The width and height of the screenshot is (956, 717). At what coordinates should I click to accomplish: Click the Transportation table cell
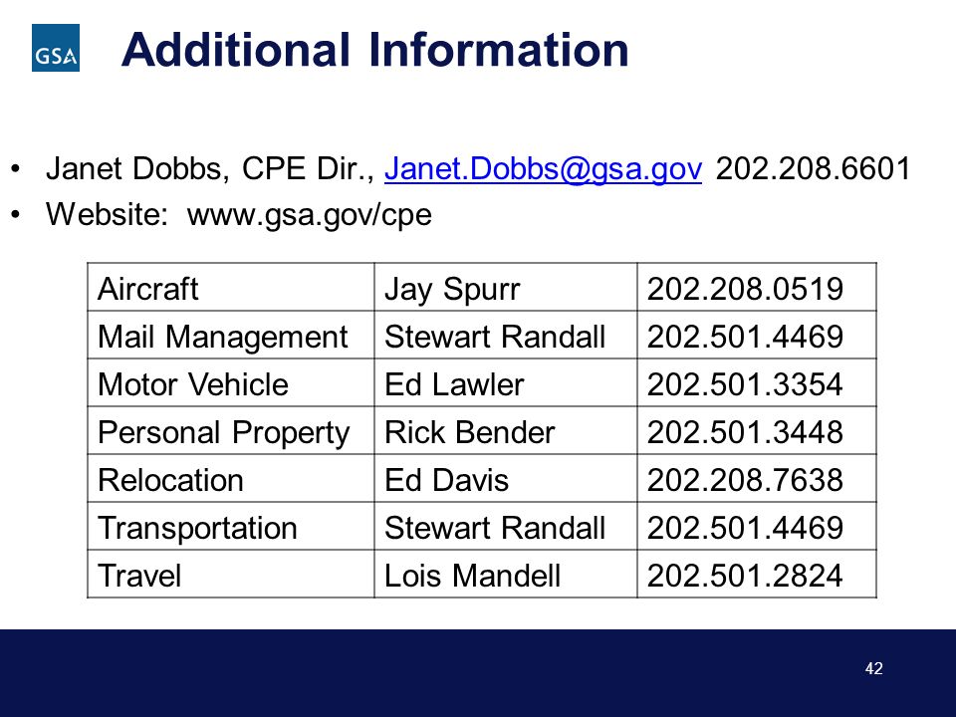coord(230,526)
